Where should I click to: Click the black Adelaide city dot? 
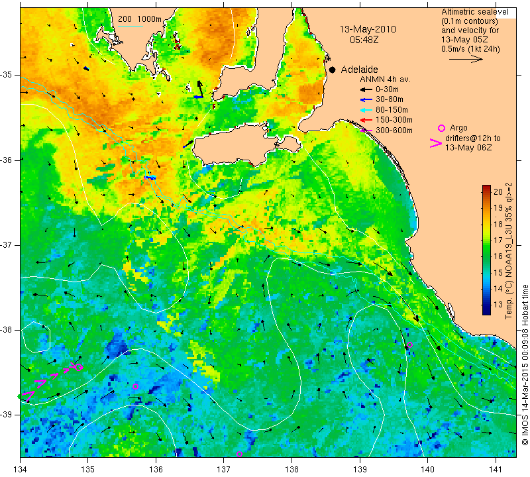333,70
